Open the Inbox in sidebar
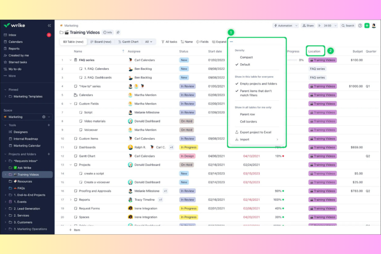This screenshot has width=381, height=254. (x=12, y=35)
